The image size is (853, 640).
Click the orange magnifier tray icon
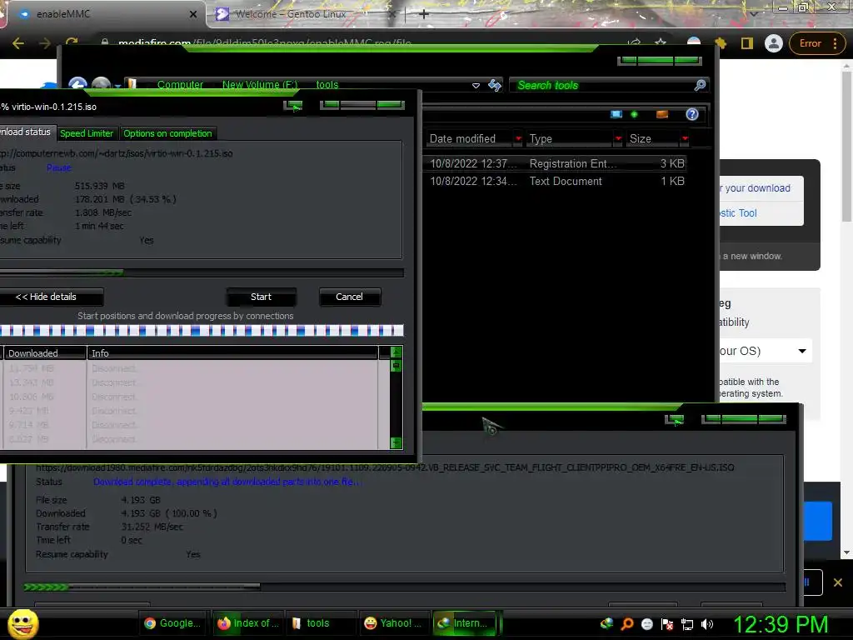(x=626, y=624)
